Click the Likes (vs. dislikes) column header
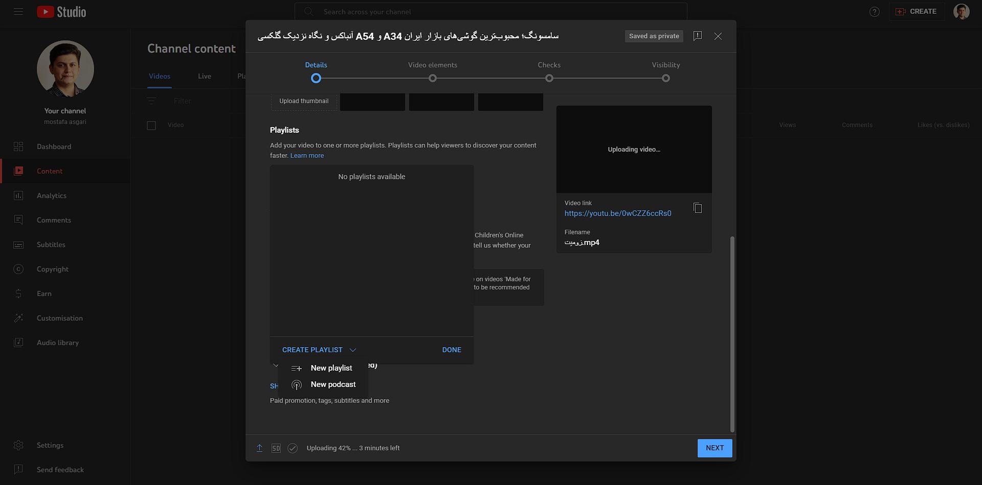This screenshot has height=485, width=982. pos(944,125)
